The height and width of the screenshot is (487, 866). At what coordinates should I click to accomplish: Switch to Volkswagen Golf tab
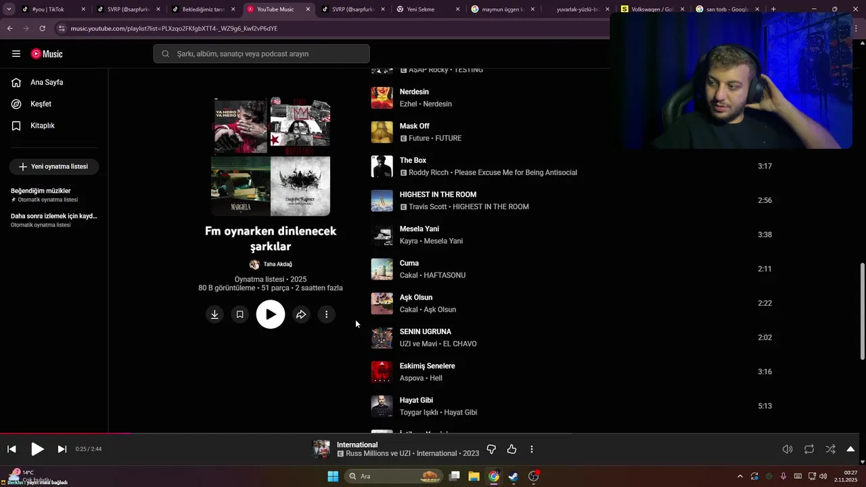coord(653,9)
